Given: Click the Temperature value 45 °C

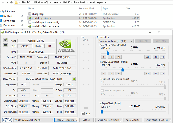Looking at the screenshot, I should 24,85.
